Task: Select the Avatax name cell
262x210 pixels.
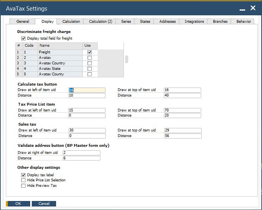Action: click(60, 58)
